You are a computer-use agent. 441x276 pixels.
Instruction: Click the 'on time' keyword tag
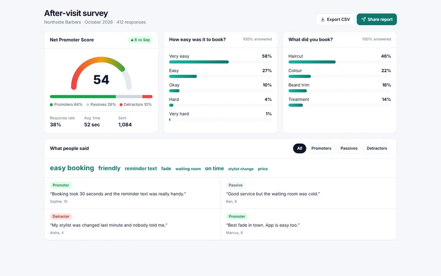point(215,168)
